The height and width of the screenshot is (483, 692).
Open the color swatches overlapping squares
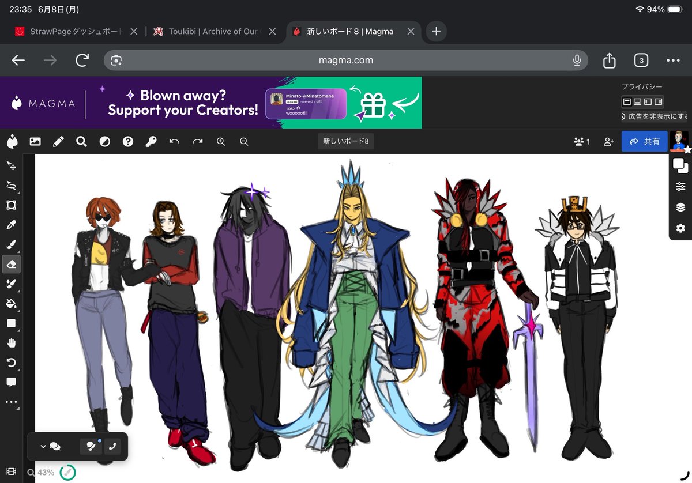680,166
